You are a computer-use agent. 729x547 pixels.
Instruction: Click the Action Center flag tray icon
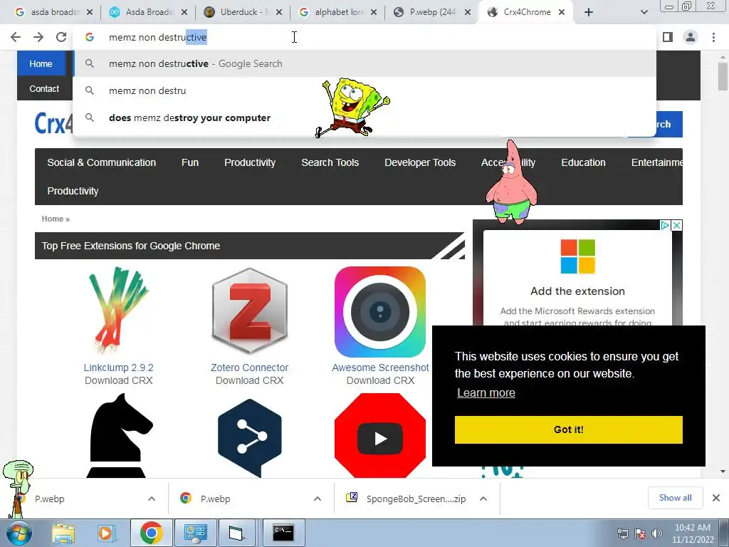point(640,533)
